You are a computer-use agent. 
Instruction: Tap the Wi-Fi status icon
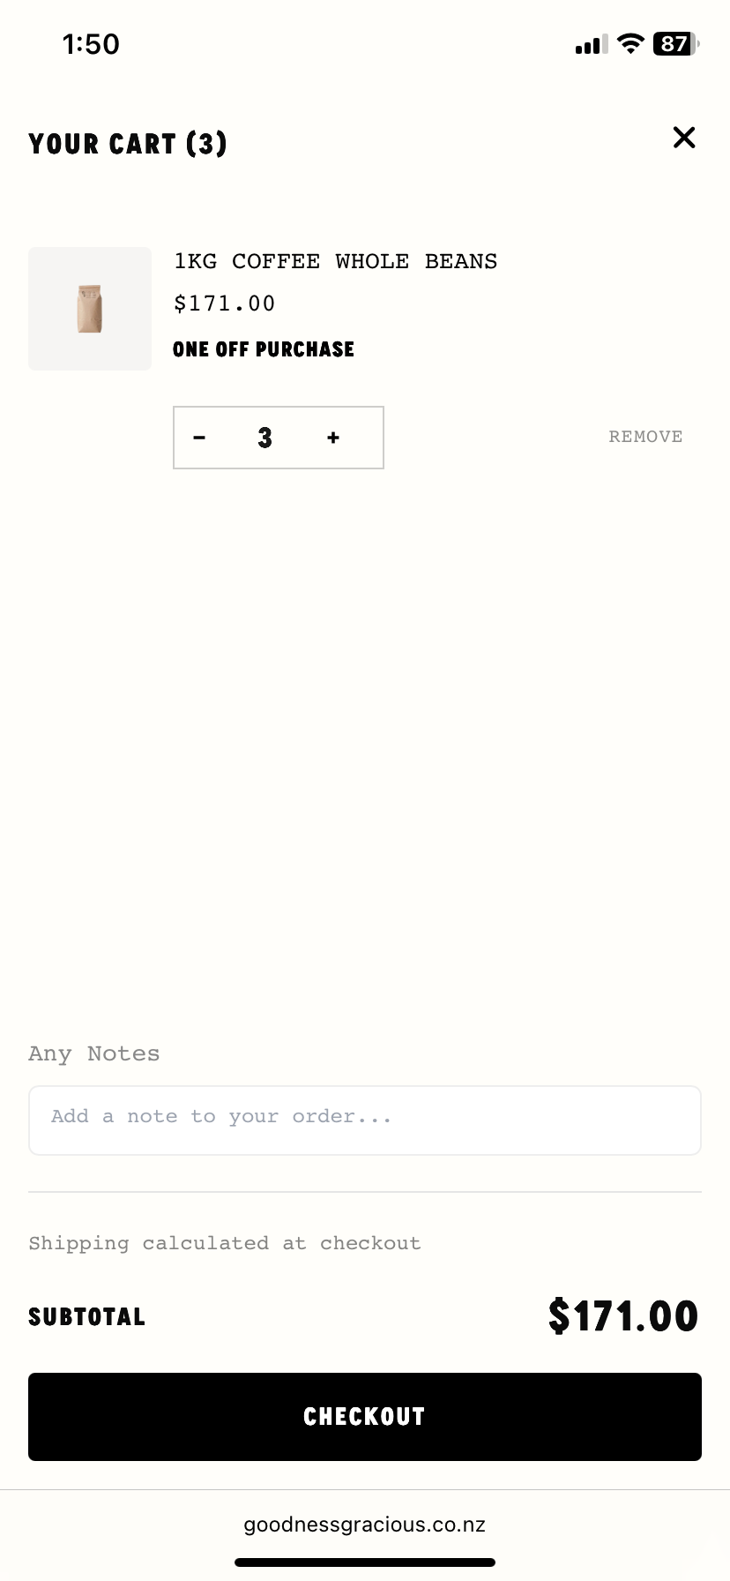pyautogui.click(x=630, y=43)
